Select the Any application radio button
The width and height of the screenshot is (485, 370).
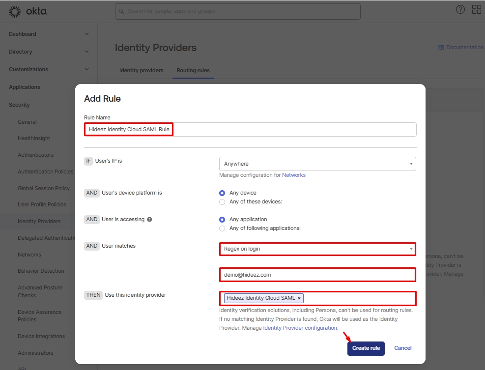point(222,220)
